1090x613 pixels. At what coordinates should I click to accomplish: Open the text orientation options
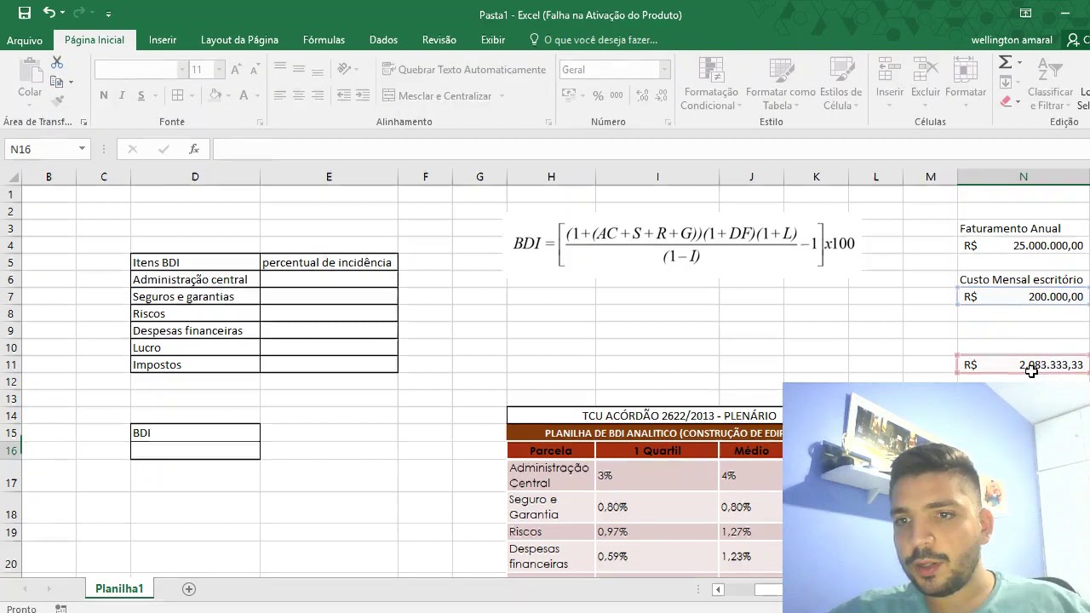(x=344, y=69)
